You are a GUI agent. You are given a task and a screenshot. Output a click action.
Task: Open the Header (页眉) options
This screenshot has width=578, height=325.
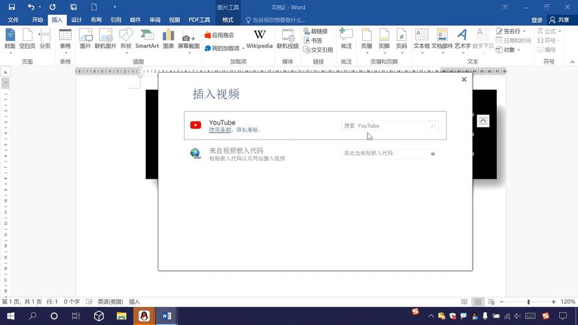[x=367, y=40]
